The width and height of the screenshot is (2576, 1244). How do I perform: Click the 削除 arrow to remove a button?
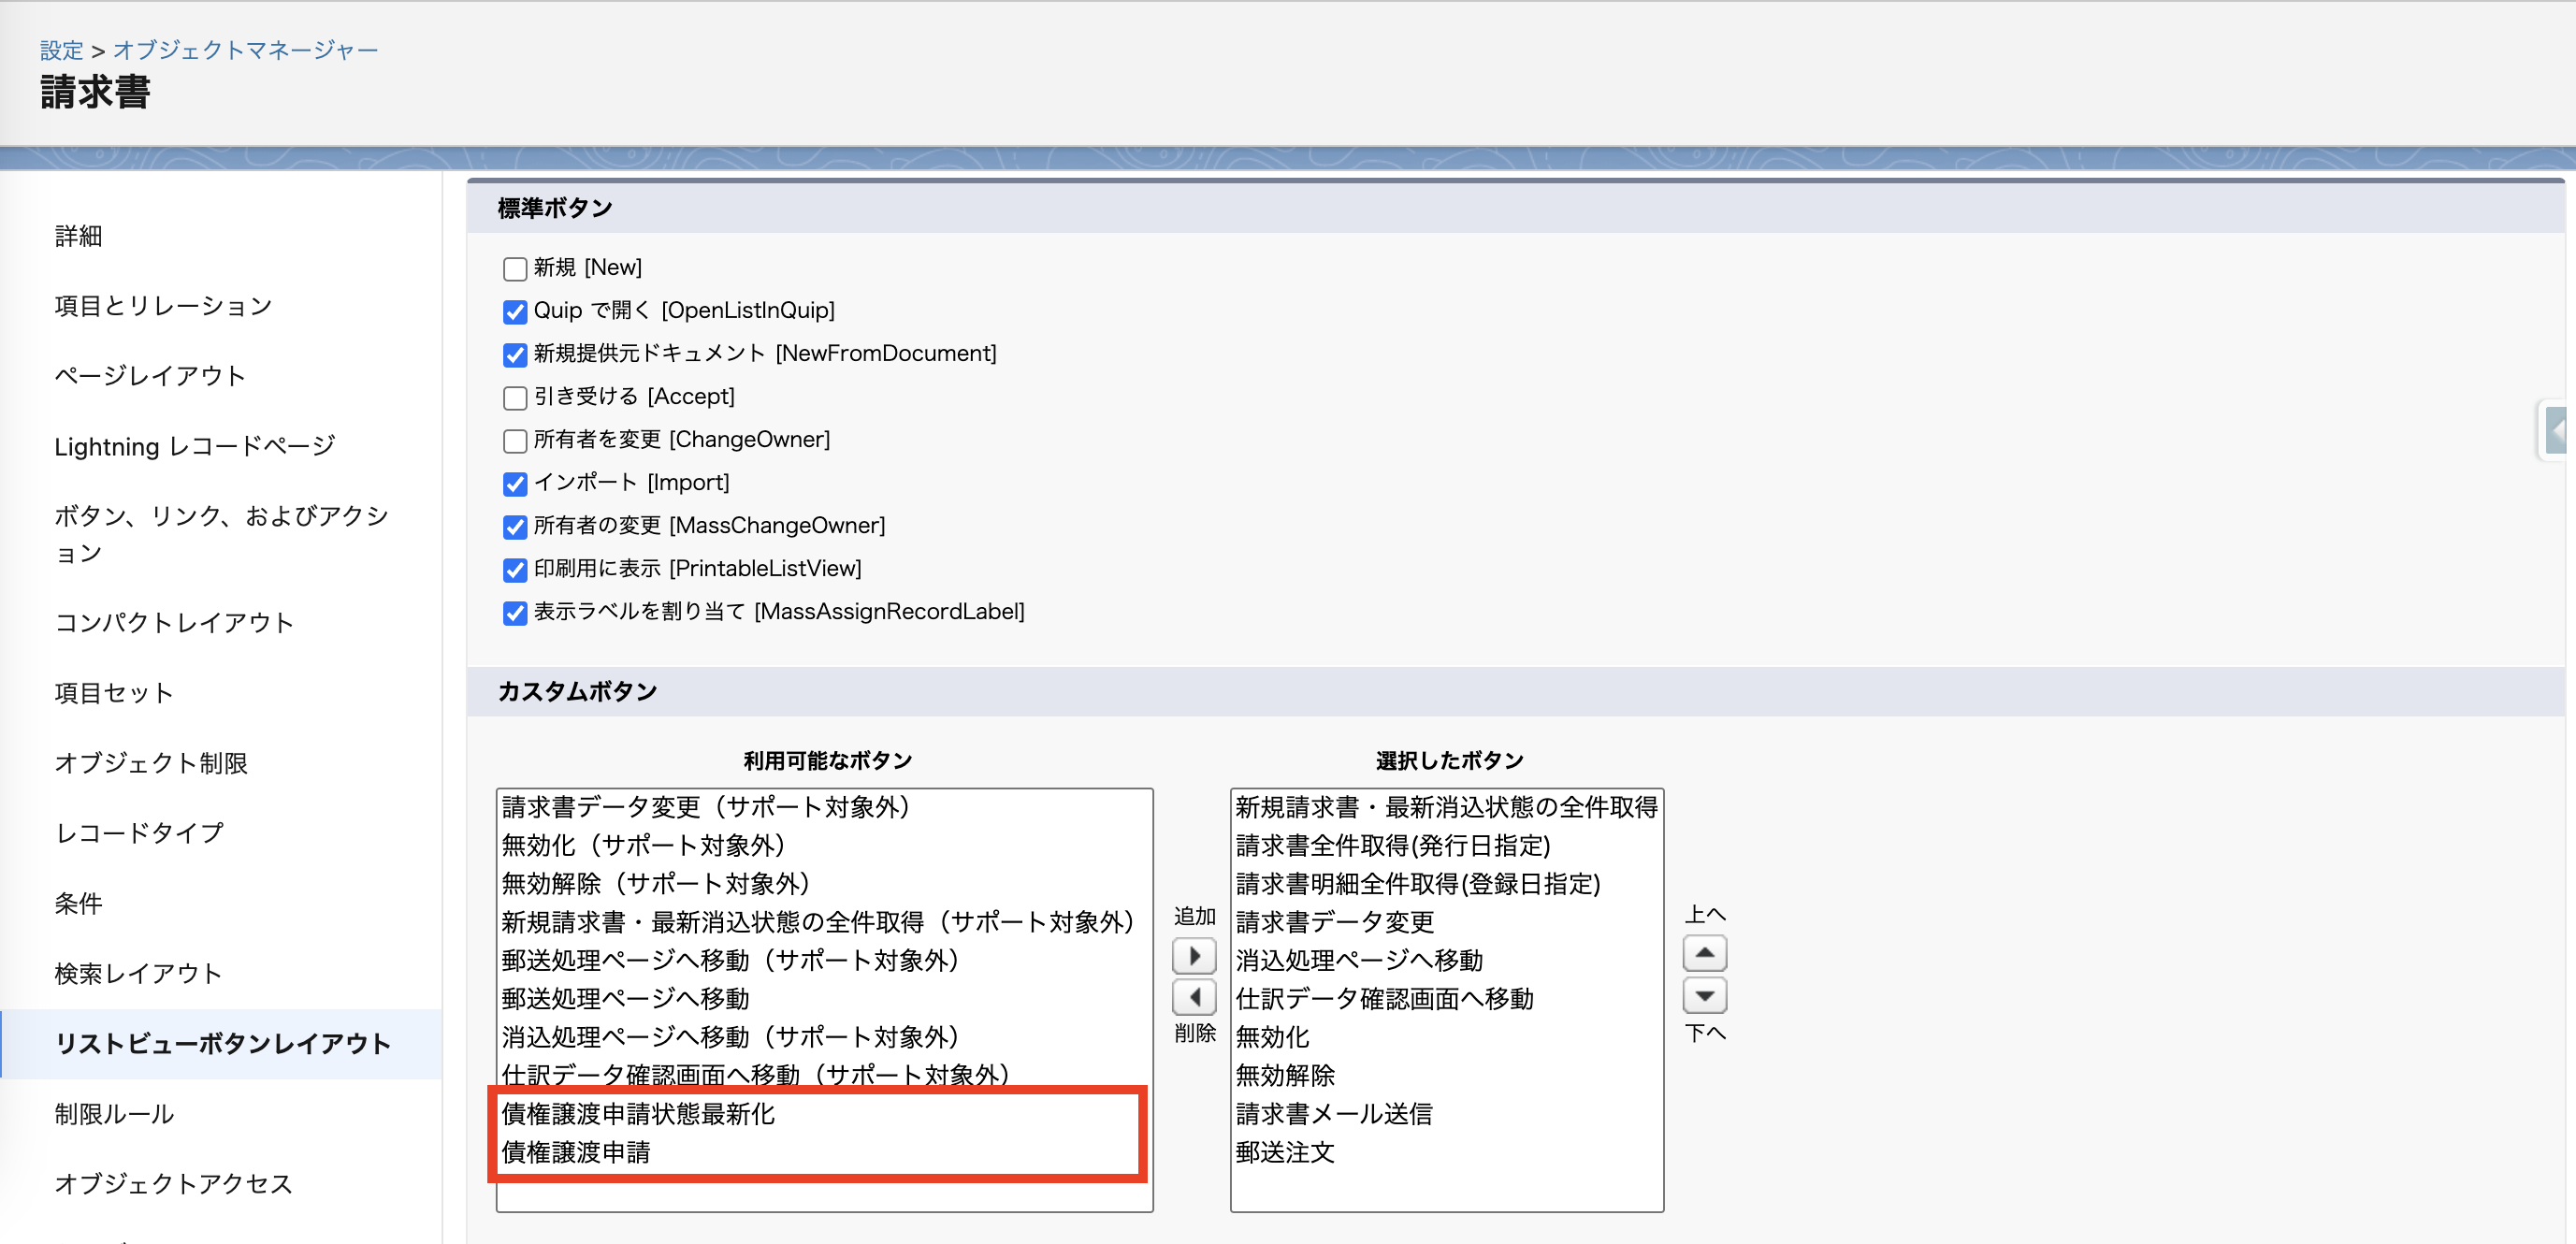tap(1194, 997)
